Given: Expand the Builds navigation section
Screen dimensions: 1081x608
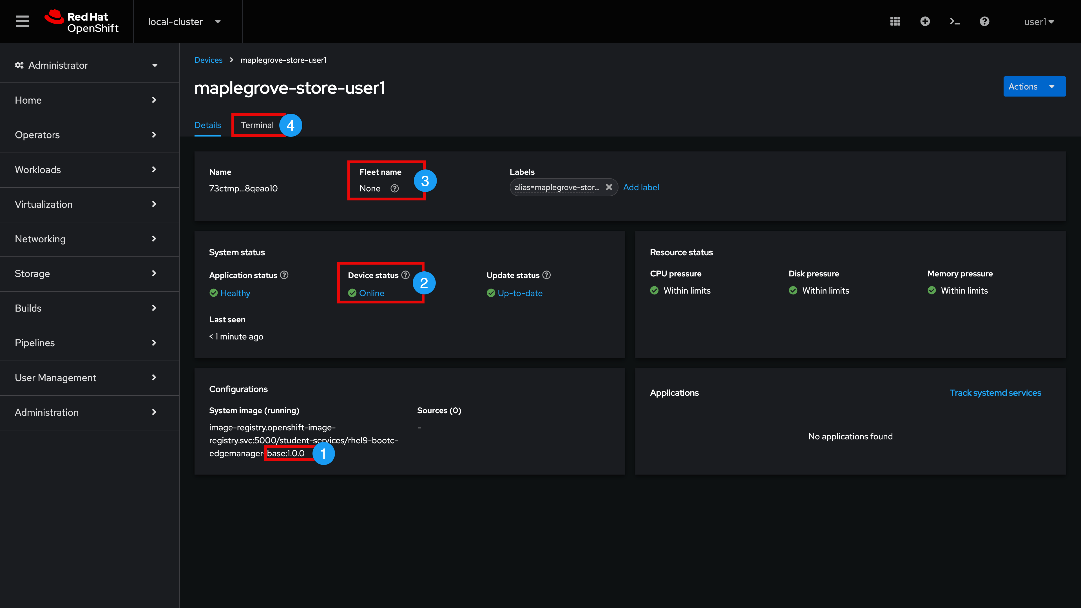Looking at the screenshot, I should click(90, 308).
